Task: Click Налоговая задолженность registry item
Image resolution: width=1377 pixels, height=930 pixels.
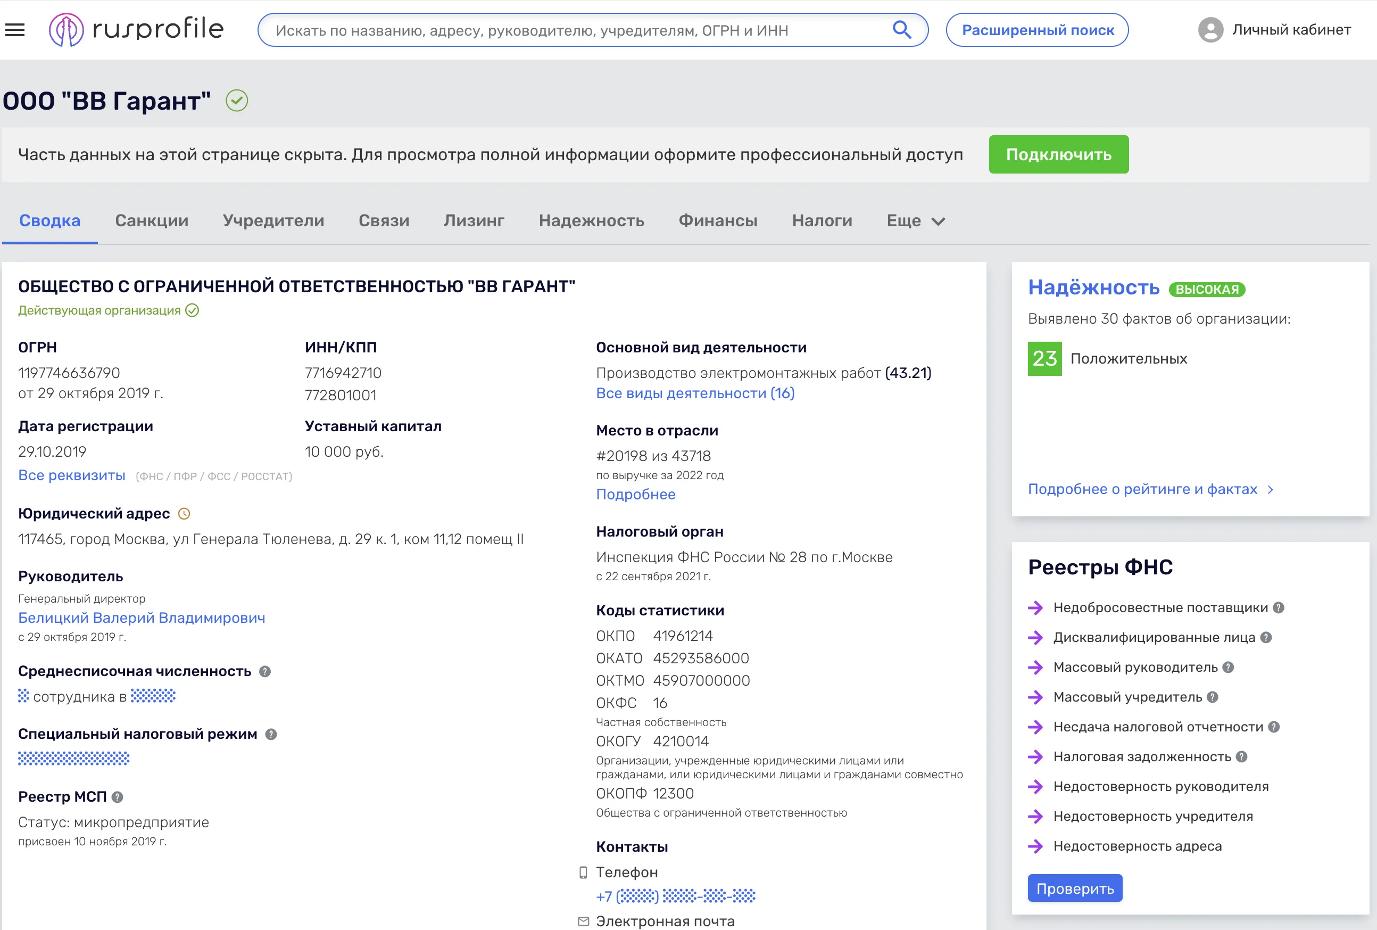Action: click(1142, 757)
